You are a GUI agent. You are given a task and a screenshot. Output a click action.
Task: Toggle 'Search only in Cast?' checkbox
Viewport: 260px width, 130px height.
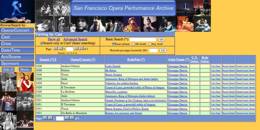[42, 43]
